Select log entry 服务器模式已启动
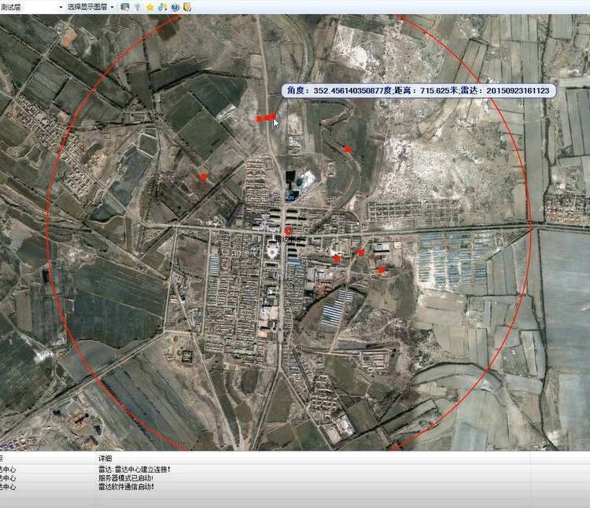590x508 pixels. 126,478
